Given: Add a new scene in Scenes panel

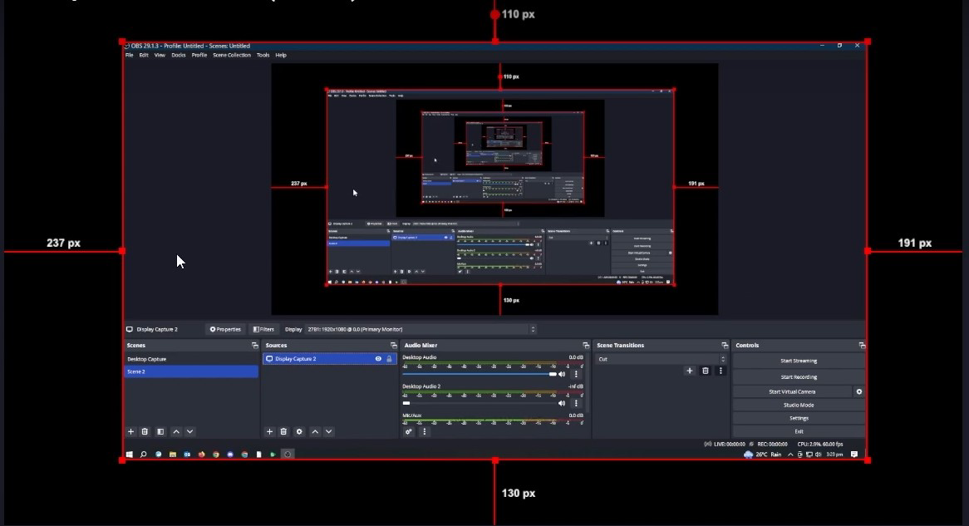Looking at the screenshot, I should pyautogui.click(x=131, y=431).
